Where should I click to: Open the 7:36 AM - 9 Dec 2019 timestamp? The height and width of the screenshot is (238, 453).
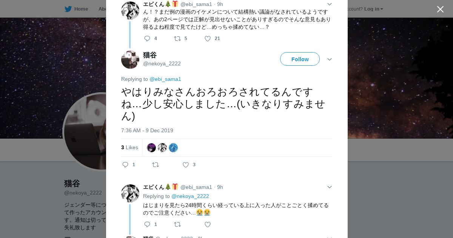click(x=147, y=130)
